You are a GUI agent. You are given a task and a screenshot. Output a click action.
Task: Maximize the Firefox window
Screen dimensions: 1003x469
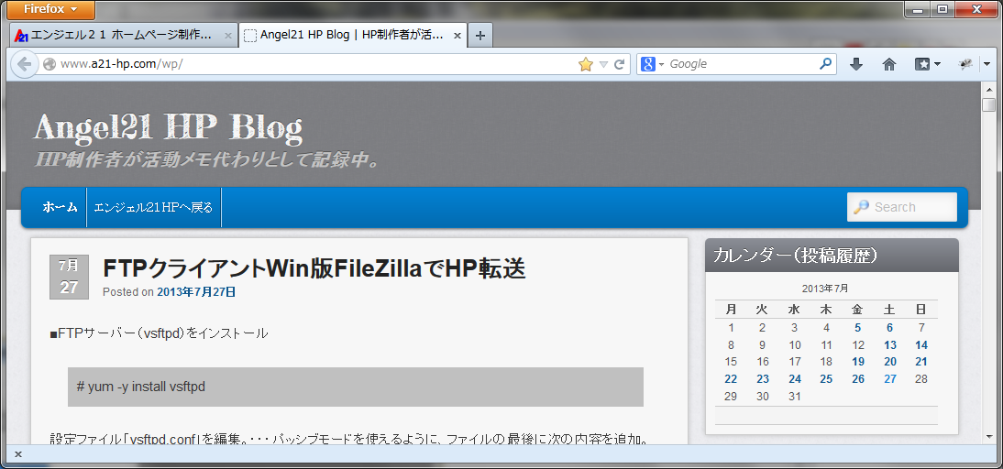click(x=942, y=9)
